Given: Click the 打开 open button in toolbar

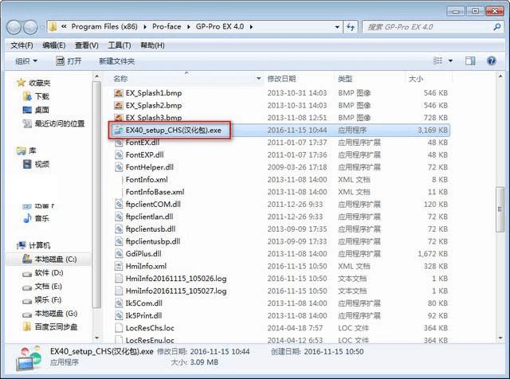Looking at the screenshot, I should point(69,61).
